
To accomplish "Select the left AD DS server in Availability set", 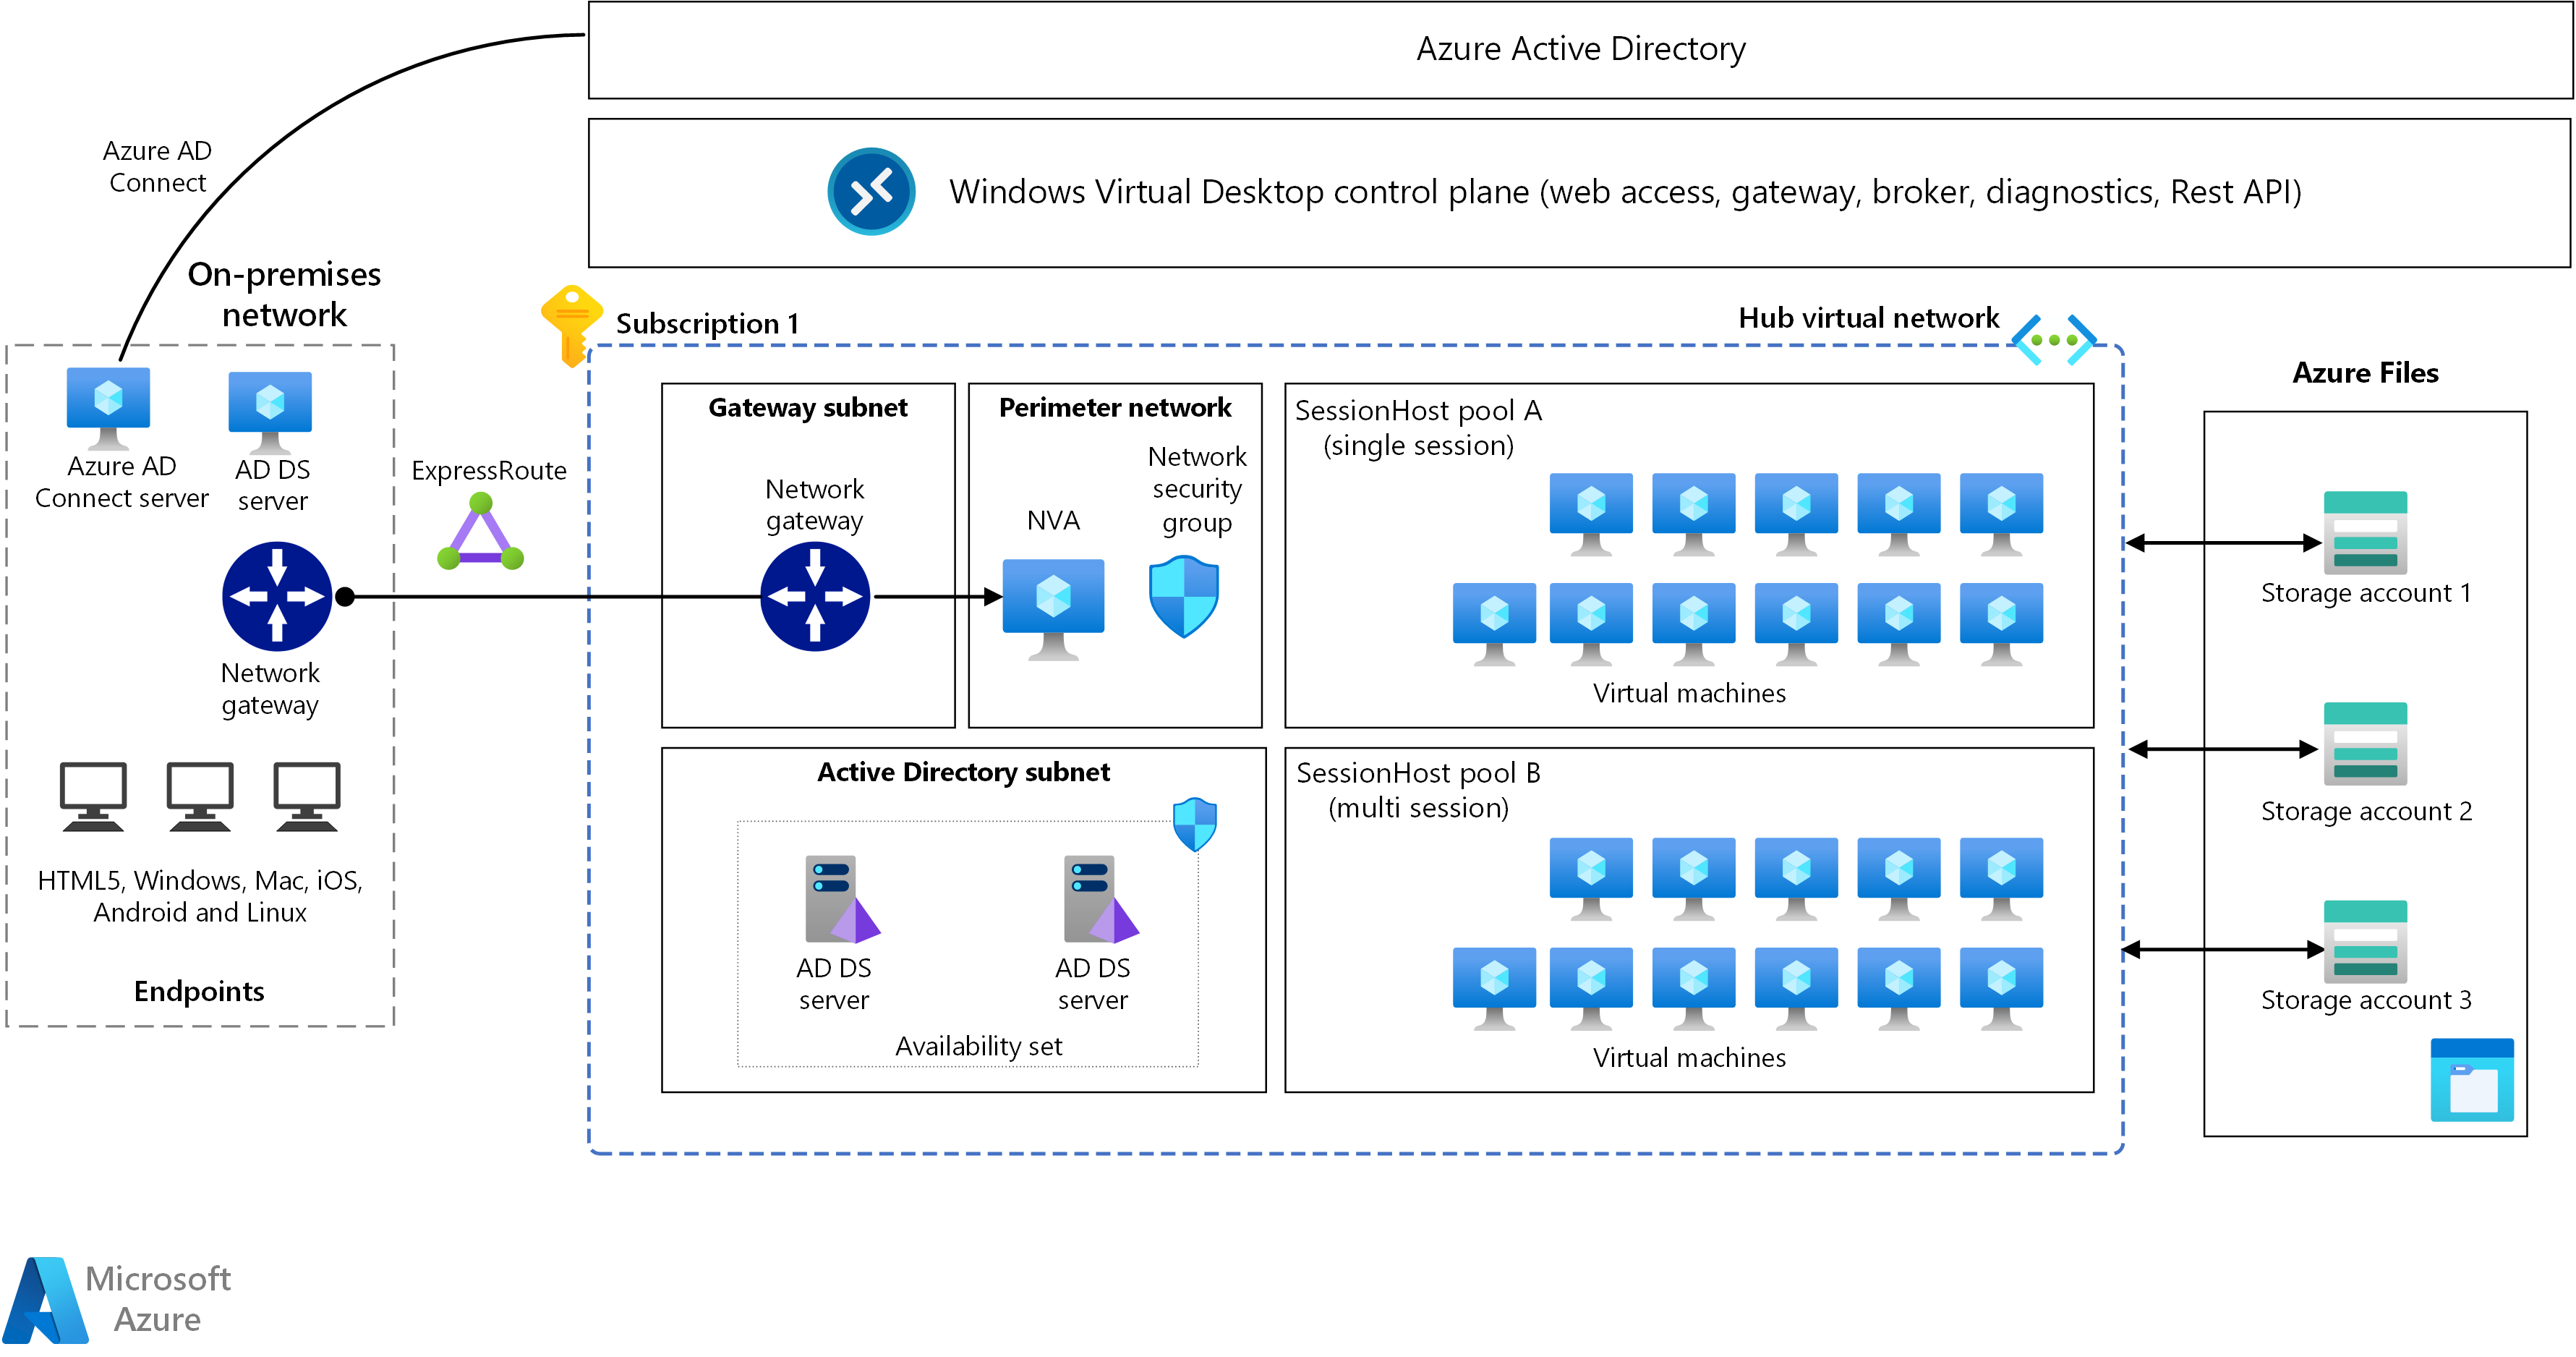I will pyautogui.click(x=842, y=899).
